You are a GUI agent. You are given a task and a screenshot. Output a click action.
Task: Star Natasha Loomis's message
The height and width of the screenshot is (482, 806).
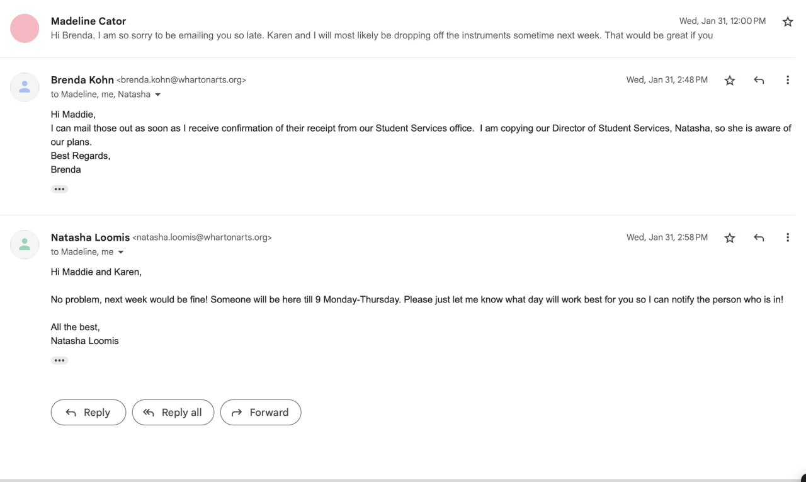click(730, 238)
